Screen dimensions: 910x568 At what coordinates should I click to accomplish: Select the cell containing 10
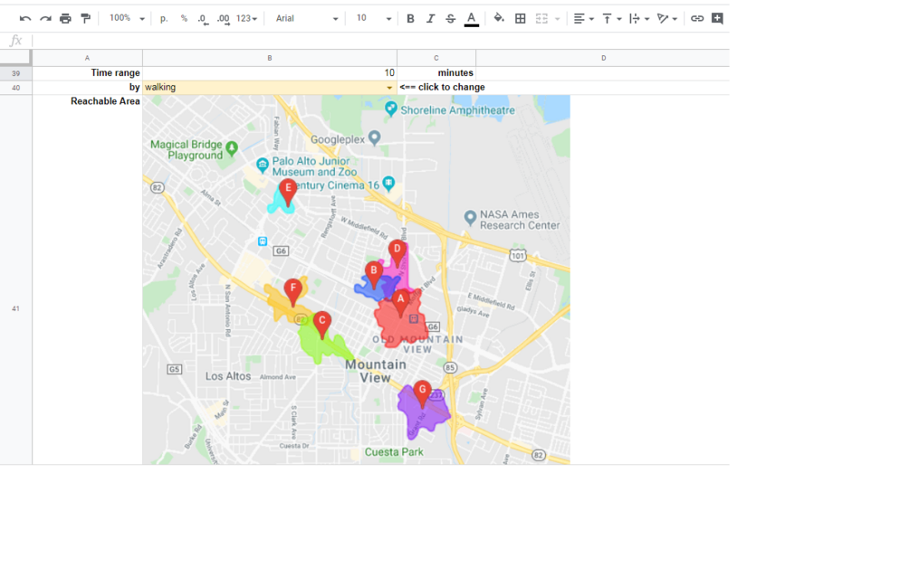[269, 73]
